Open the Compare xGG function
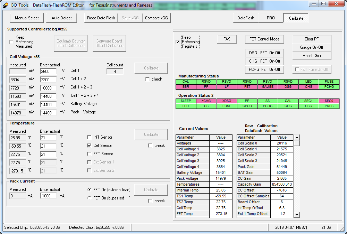The image size is (347, 234). click(x=156, y=18)
